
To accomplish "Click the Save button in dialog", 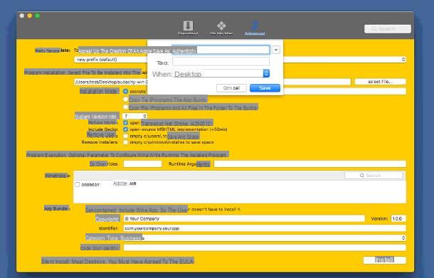I will point(265,88).
